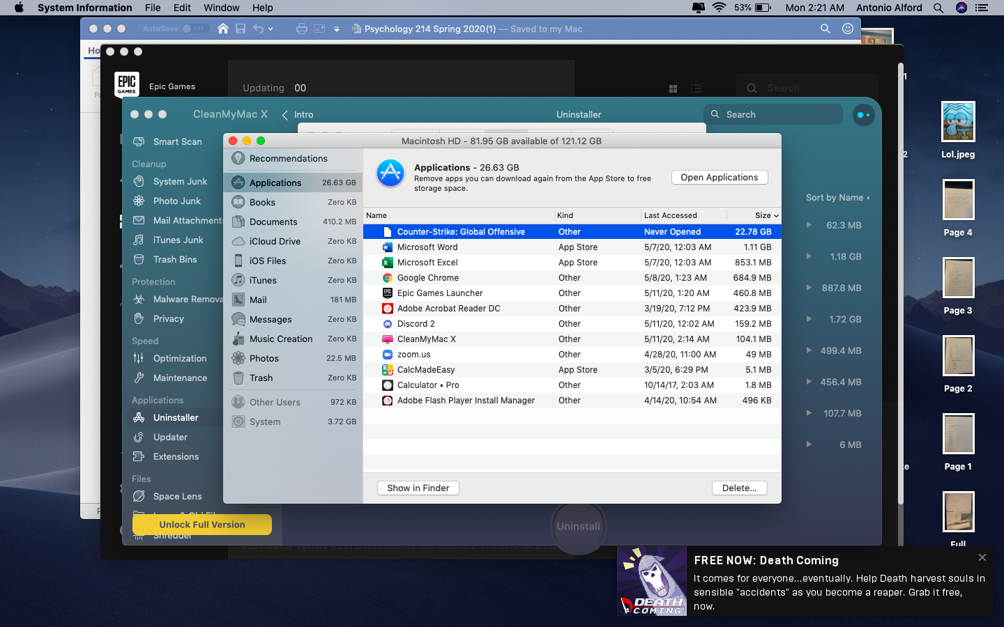Open the Edit menu
Image resolution: width=1004 pixels, height=627 pixels.
(183, 8)
